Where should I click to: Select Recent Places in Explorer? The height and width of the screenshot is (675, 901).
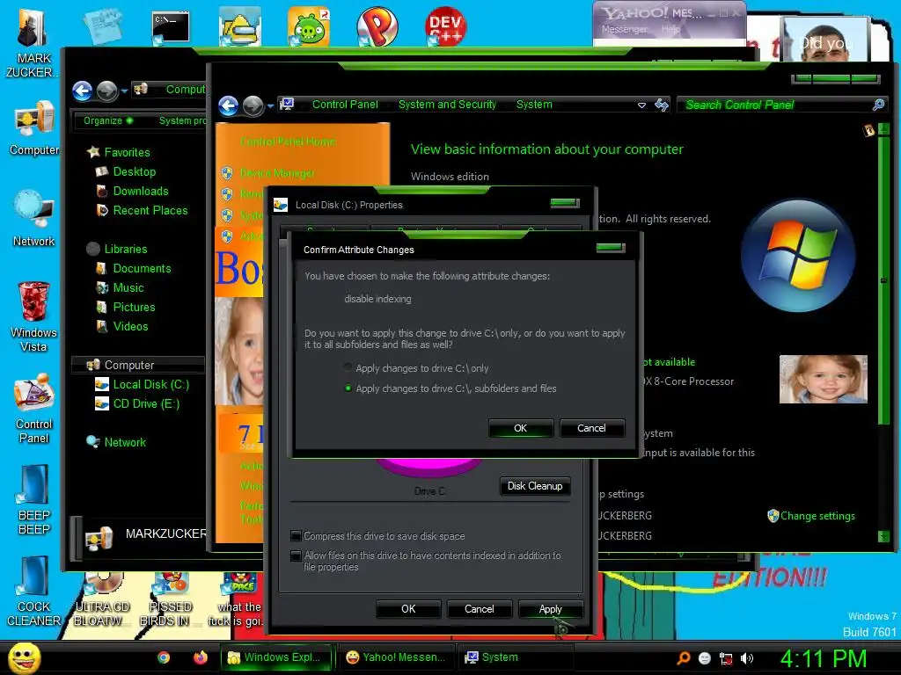150,211
